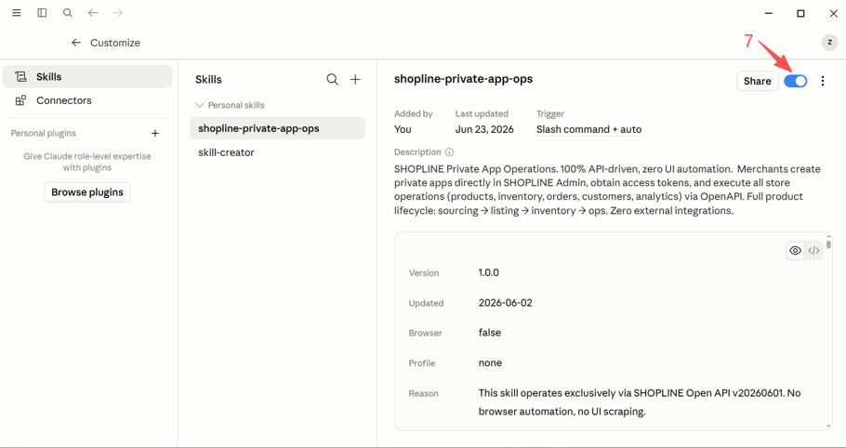This screenshot has width=846, height=448.
Task: Go back with title bar left arrow
Action: click(93, 13)
